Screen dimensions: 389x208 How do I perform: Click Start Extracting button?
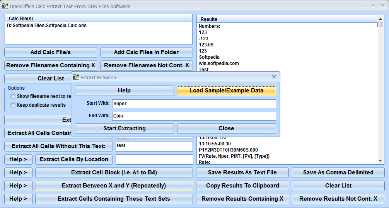pyautogui.click(x=124, y=128)
